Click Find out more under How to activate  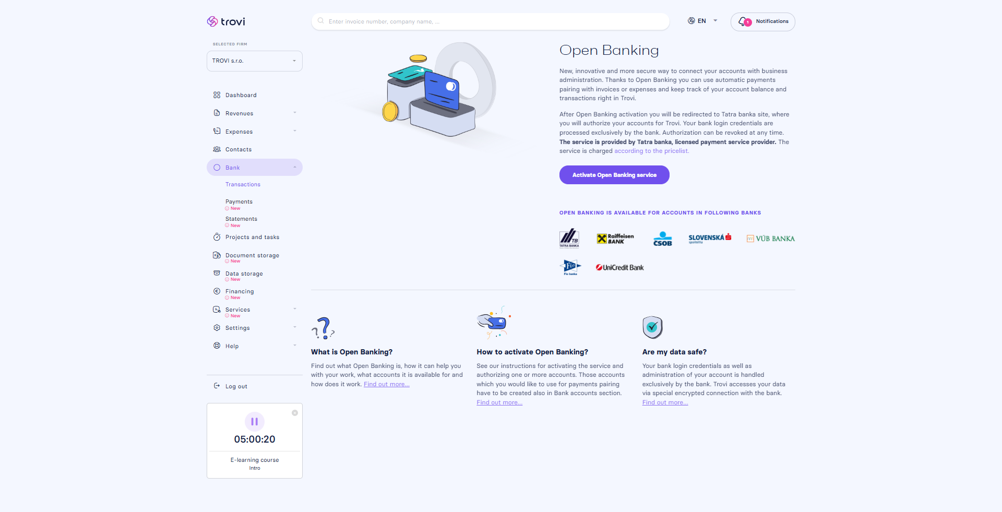pyautogui.click(x=499, y=403)
